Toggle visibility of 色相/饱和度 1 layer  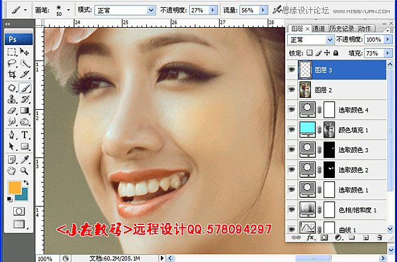292,209
